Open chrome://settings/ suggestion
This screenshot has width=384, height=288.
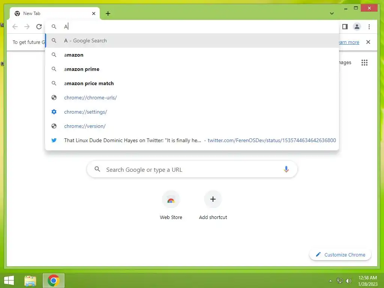click(x=192, y=112)
